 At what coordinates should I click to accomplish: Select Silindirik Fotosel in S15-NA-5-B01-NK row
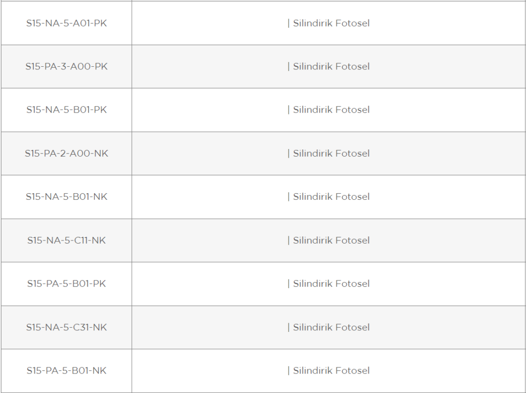point(331,197)
